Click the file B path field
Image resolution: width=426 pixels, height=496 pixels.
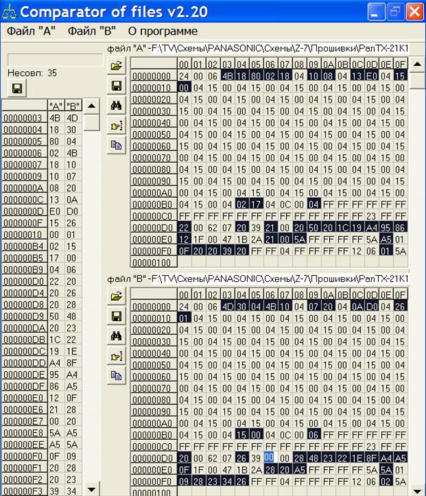coord(280,278)
